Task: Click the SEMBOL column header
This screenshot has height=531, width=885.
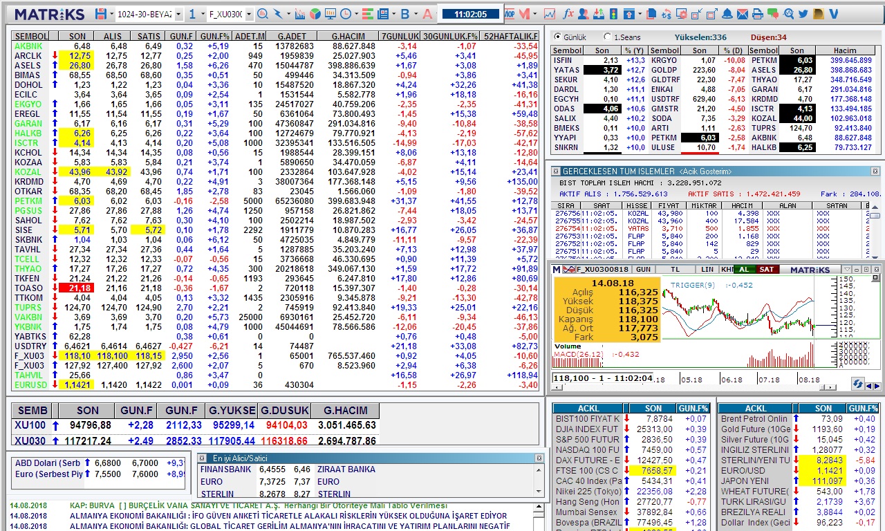Action: click(31, 36)
